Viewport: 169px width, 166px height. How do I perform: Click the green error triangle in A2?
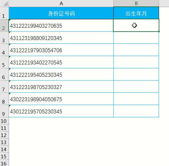pos(10,20)
